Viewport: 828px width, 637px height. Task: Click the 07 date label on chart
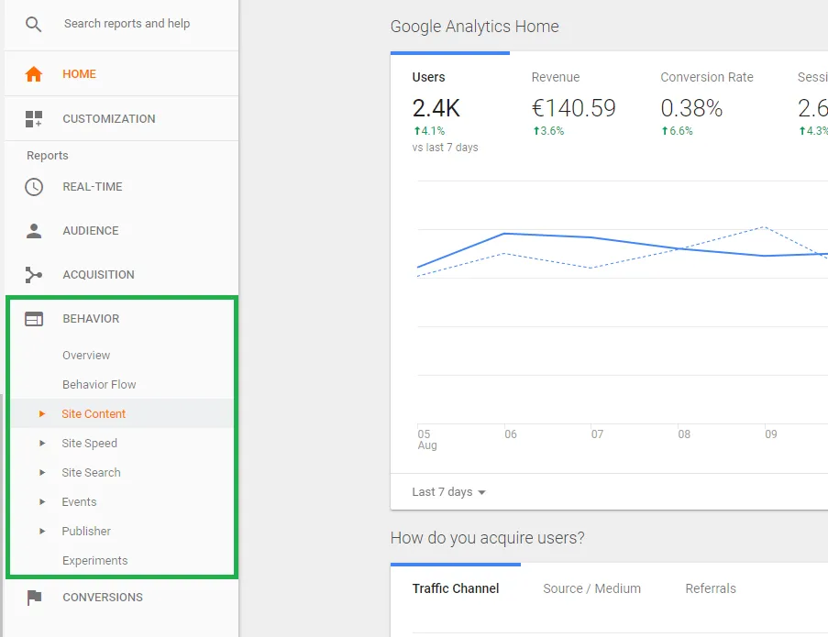click(597, 434)
